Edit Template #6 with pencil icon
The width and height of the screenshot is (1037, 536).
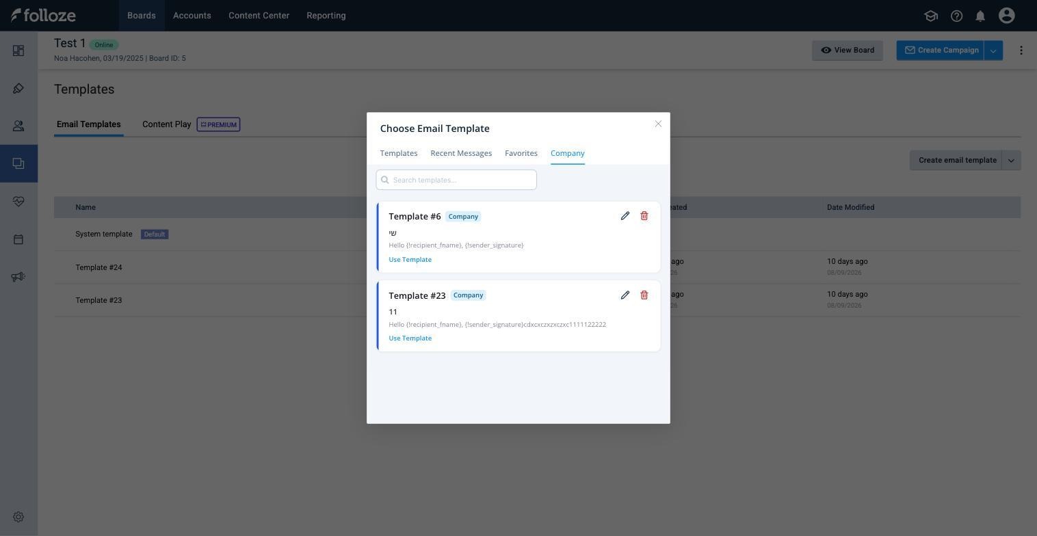pyautogui.click(x=625, y=216)
